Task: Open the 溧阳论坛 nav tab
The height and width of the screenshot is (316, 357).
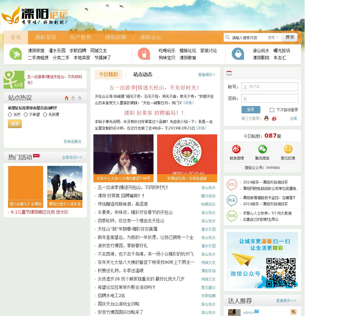Action: tap(151, 37)
